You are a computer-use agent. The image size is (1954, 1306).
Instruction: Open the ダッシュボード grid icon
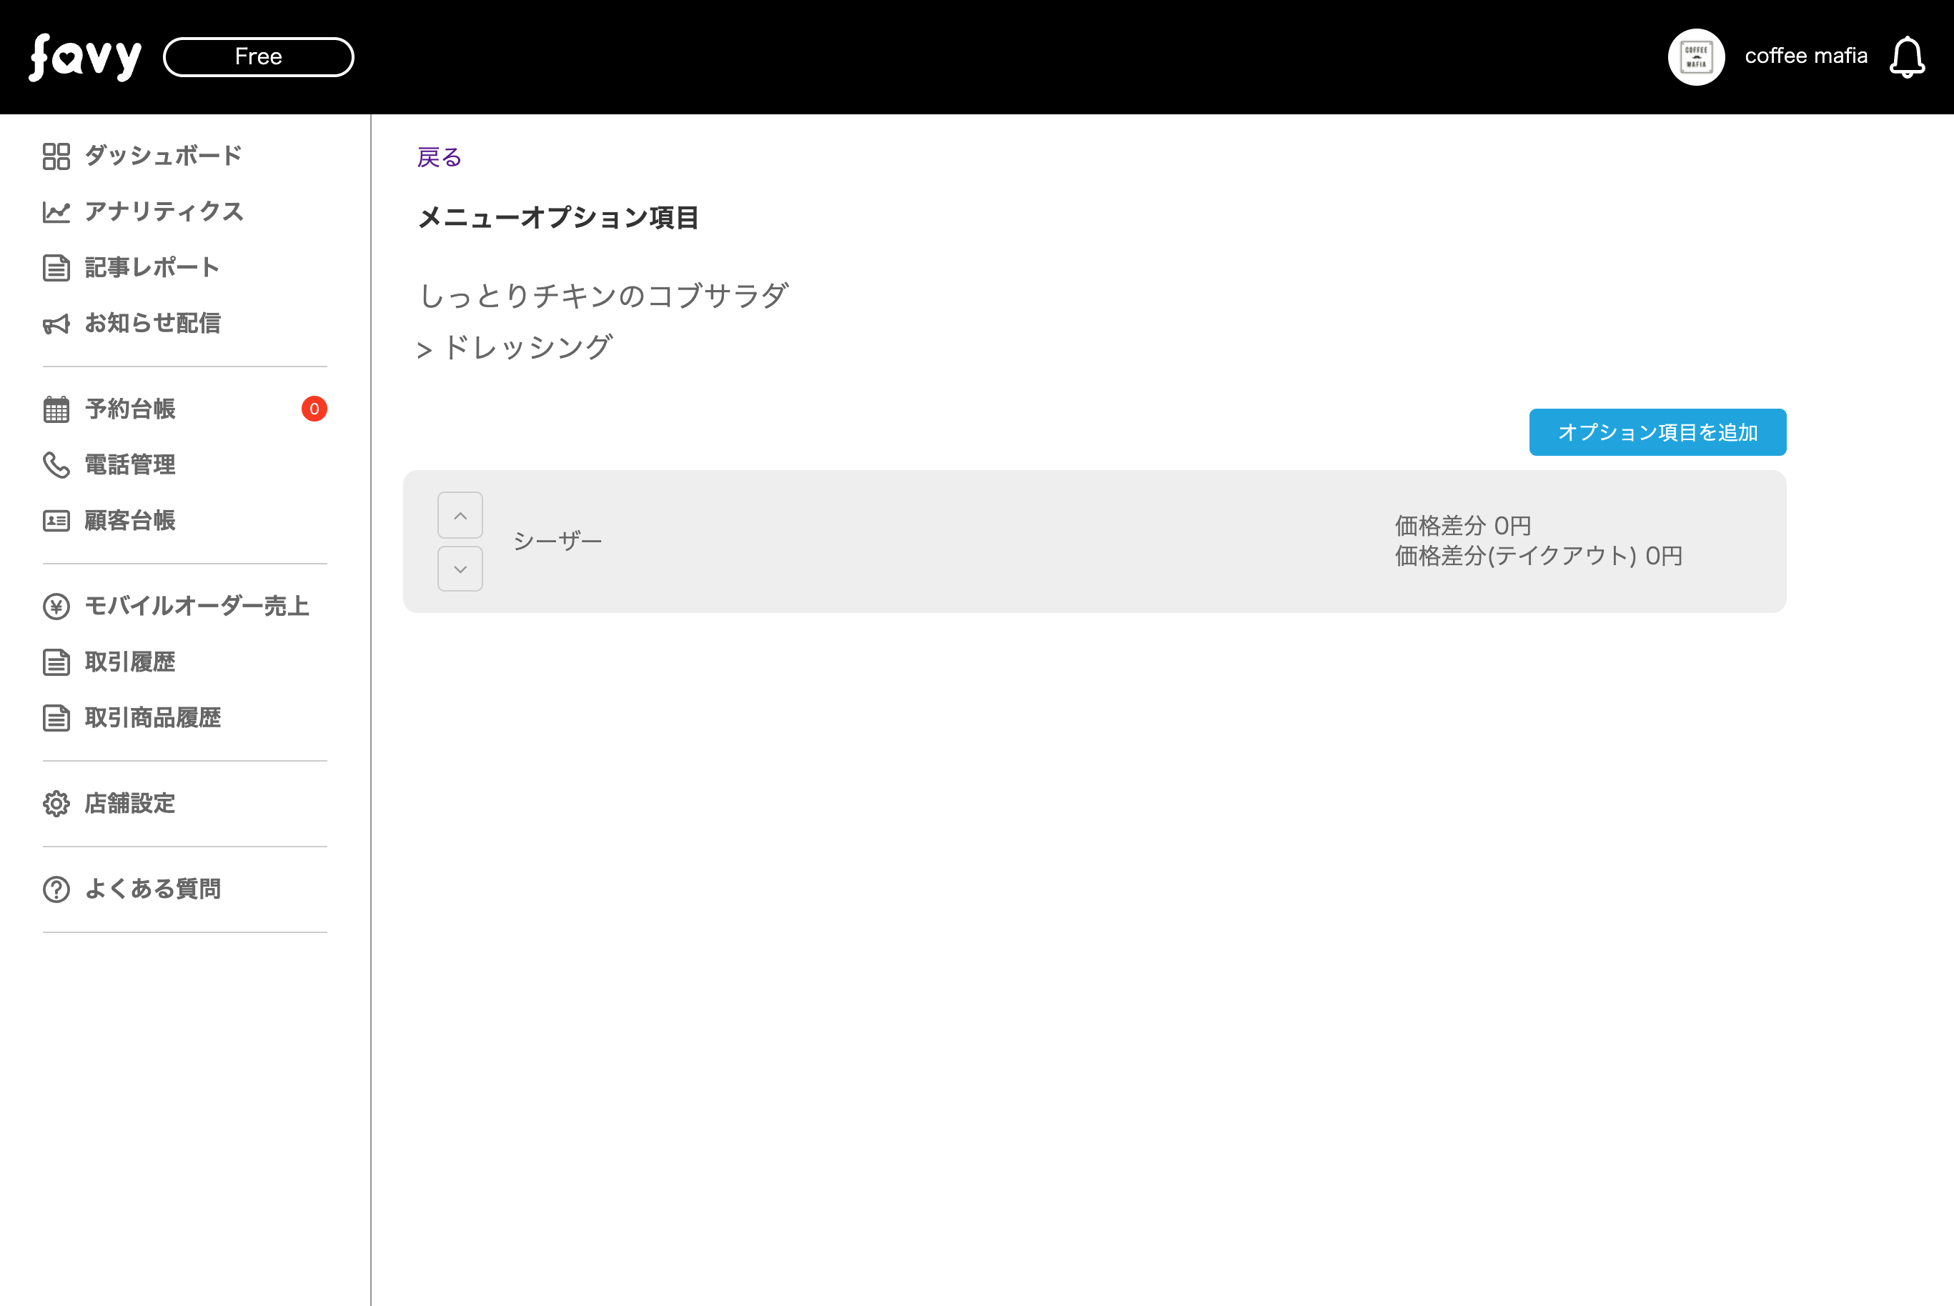click(56, 156)
